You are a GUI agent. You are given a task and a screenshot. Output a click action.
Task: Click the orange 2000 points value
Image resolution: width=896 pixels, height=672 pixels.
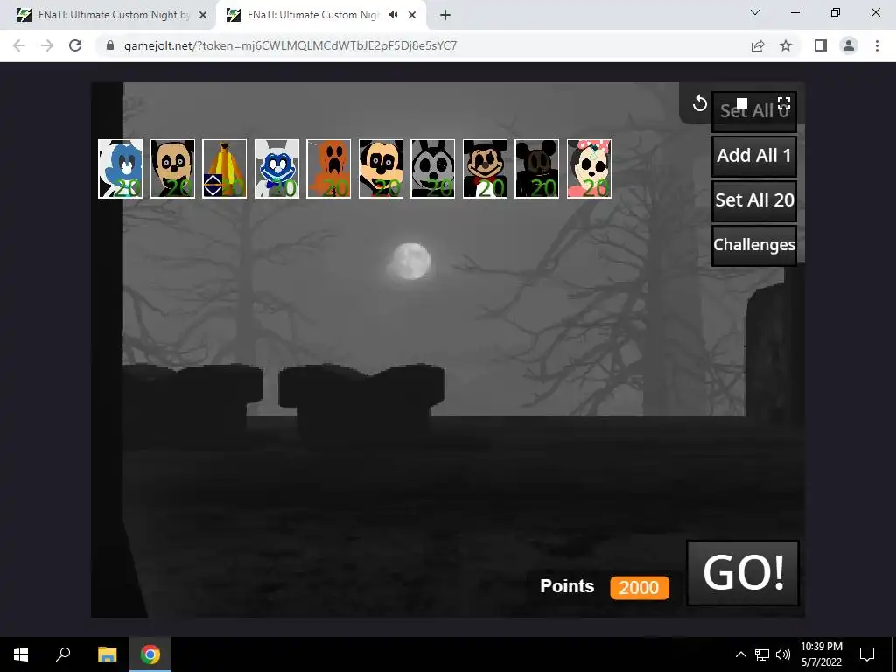tap(639, 587)
